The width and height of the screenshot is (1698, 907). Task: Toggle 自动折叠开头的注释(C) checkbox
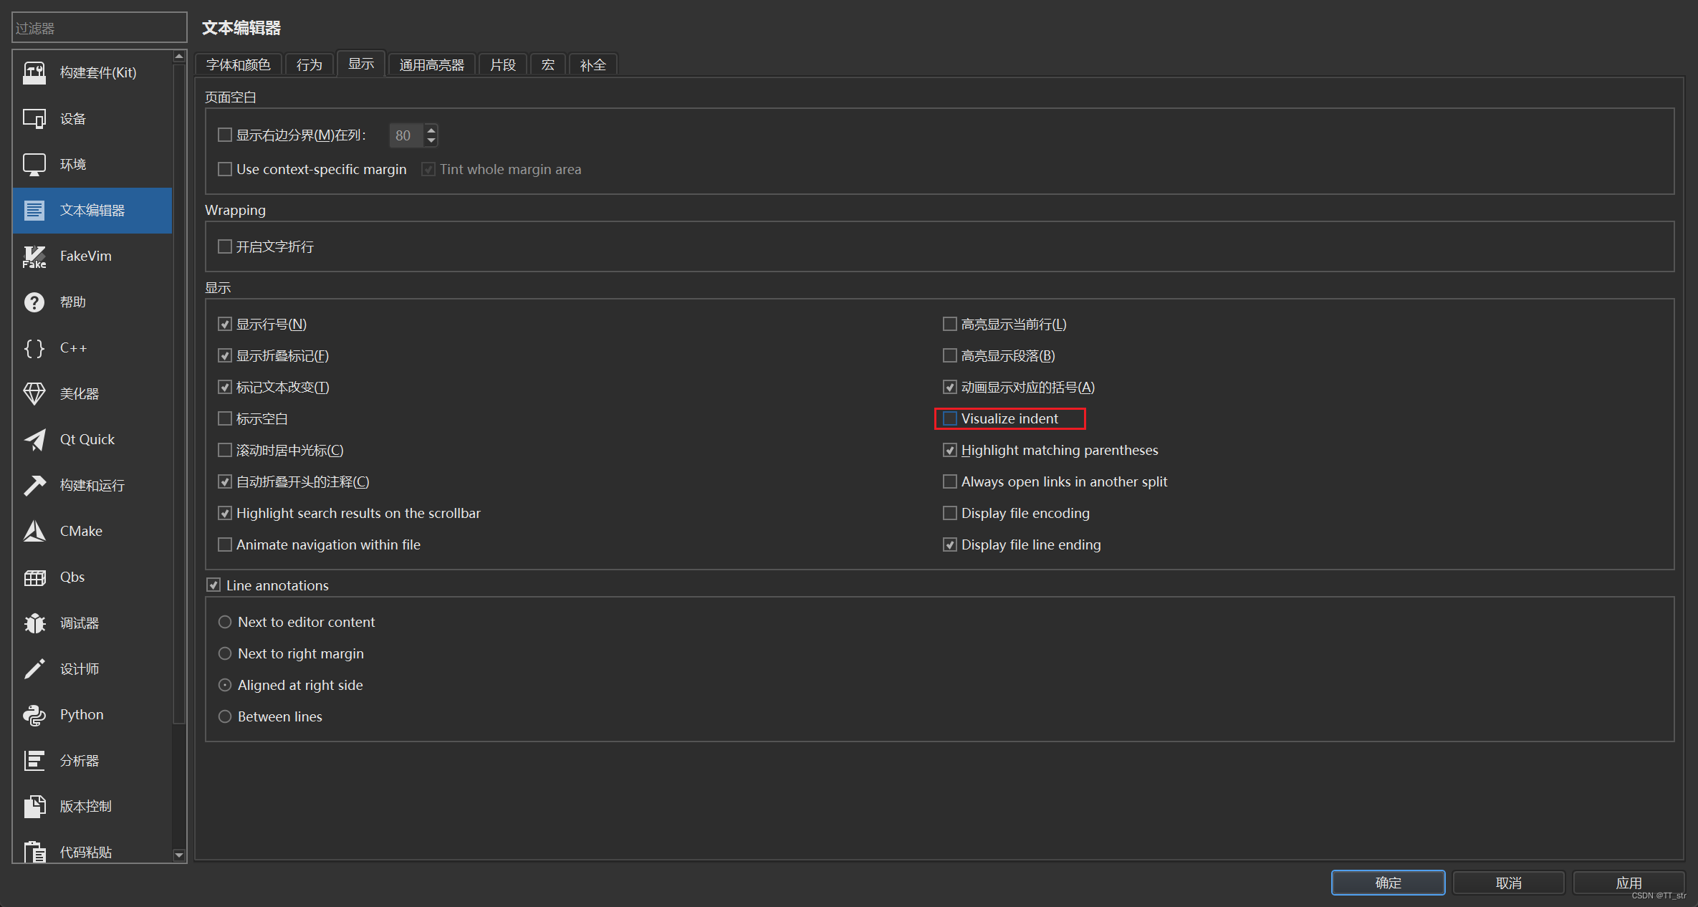[225, 481]
